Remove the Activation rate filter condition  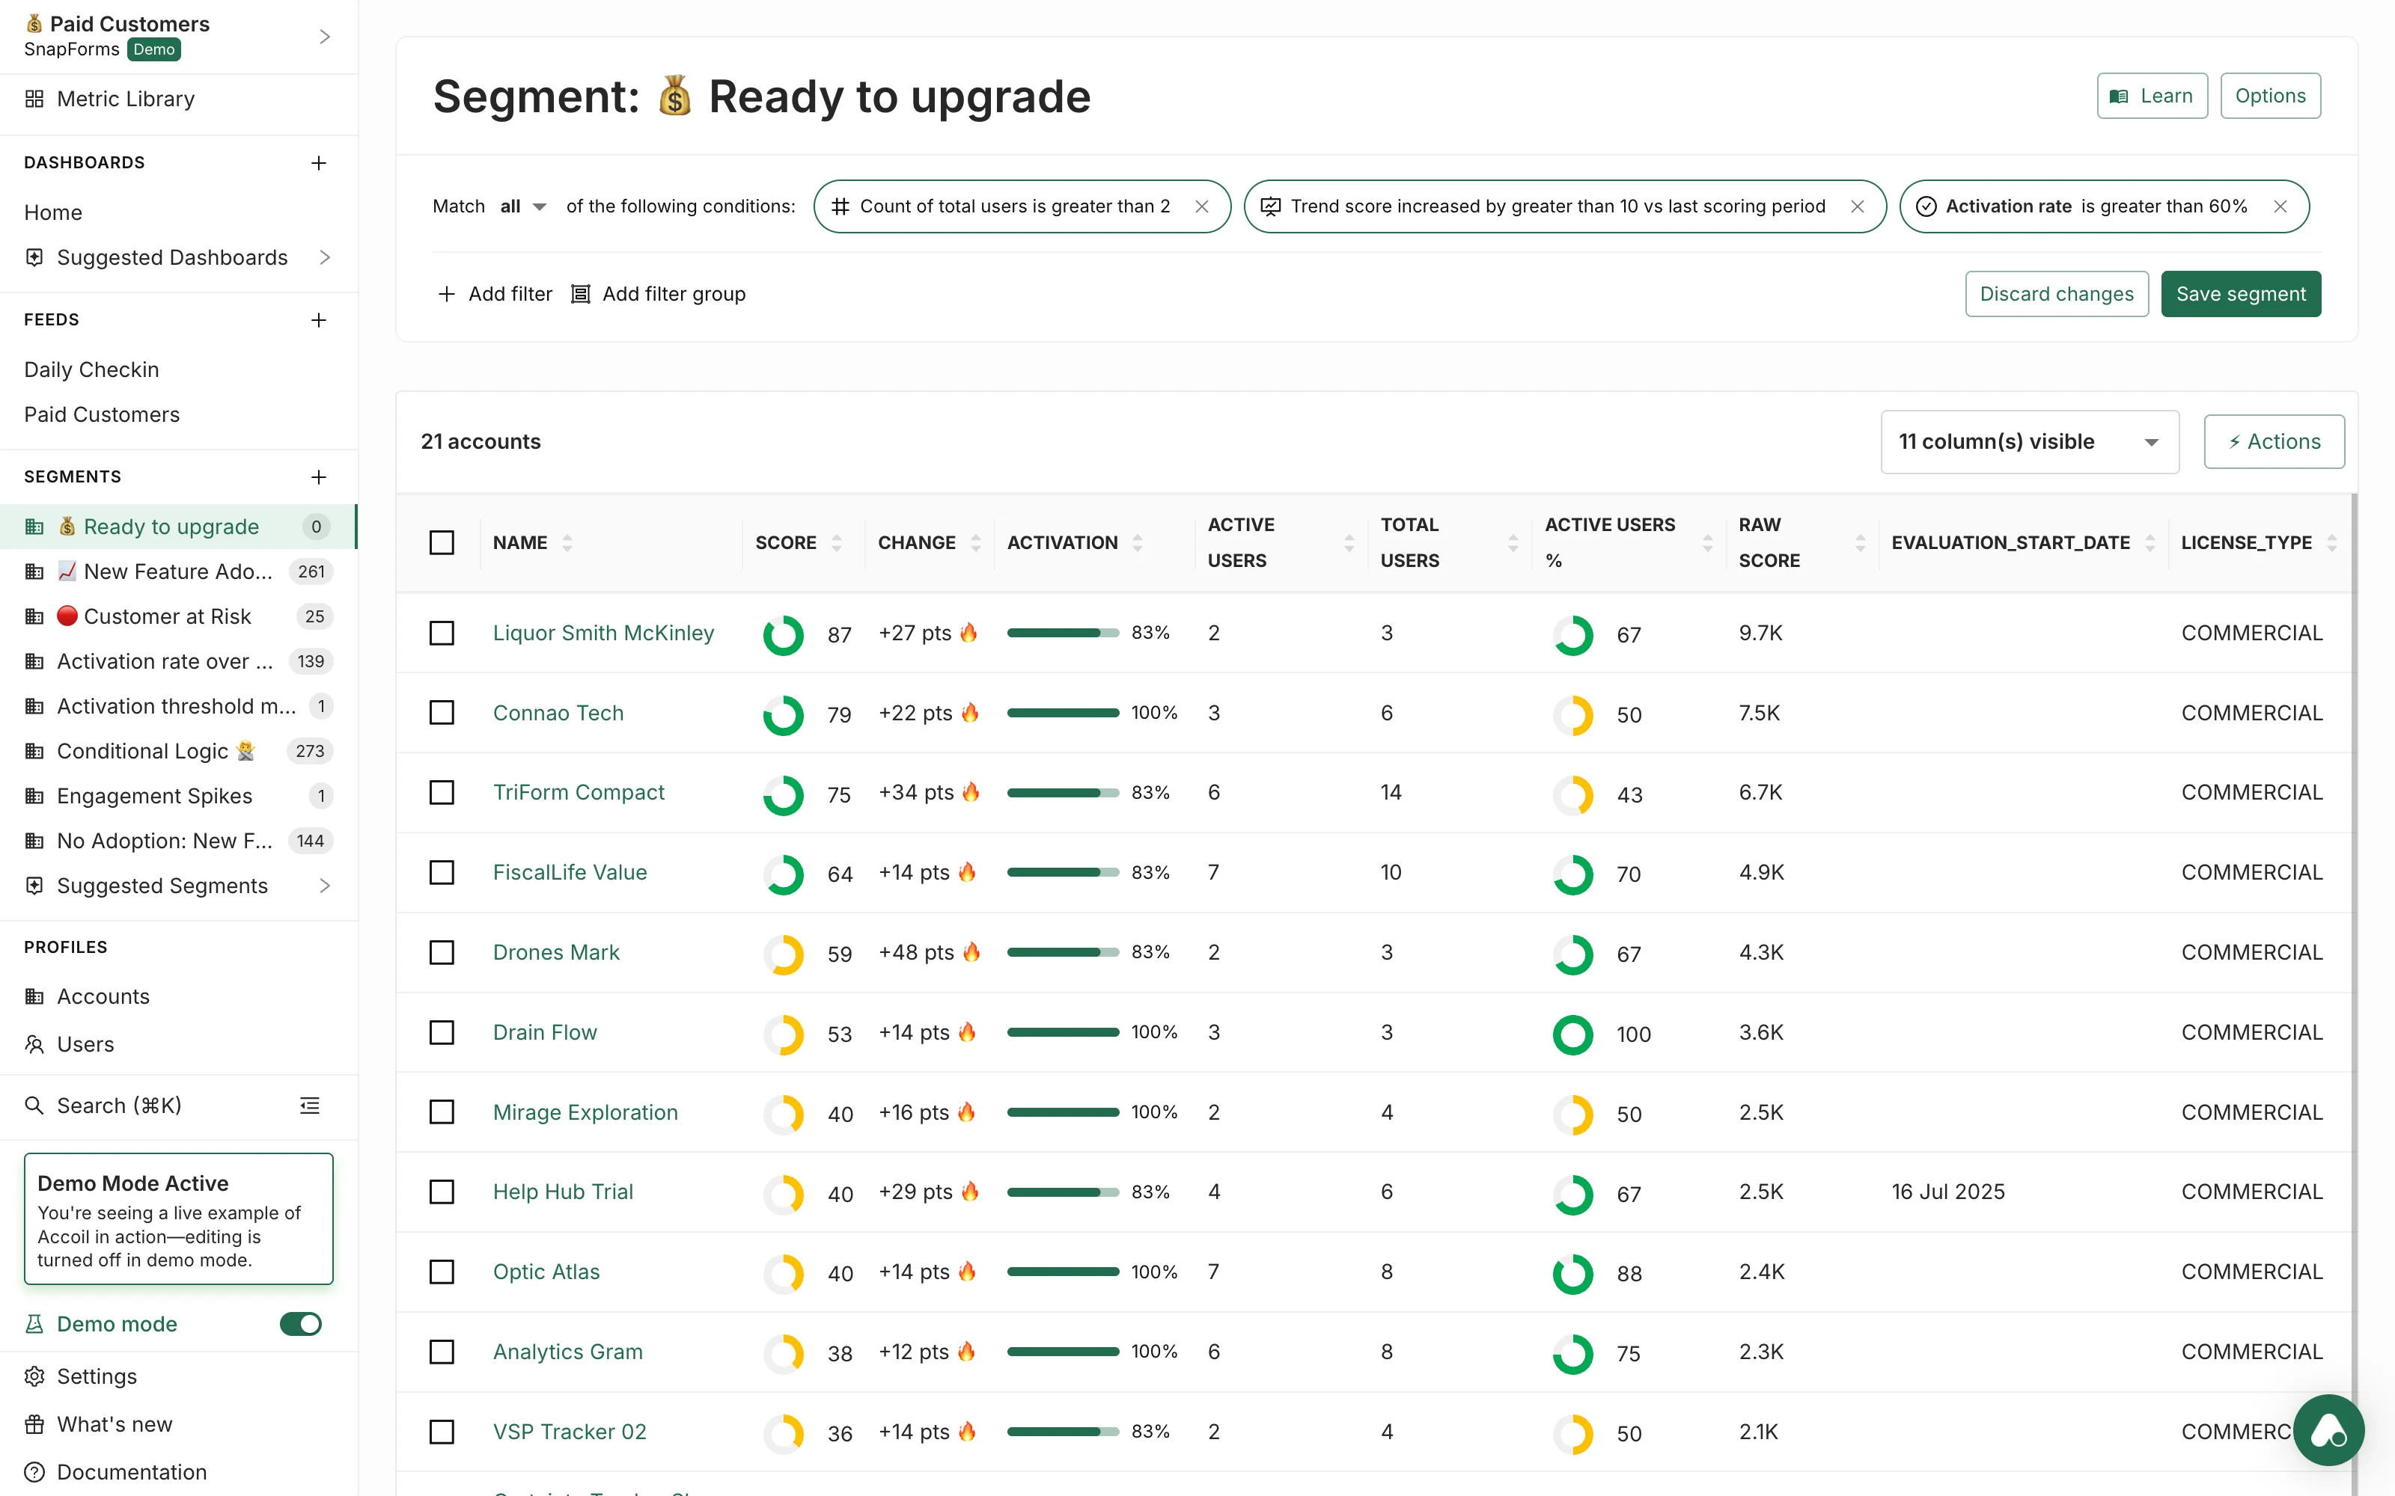tap(2280, 206)
